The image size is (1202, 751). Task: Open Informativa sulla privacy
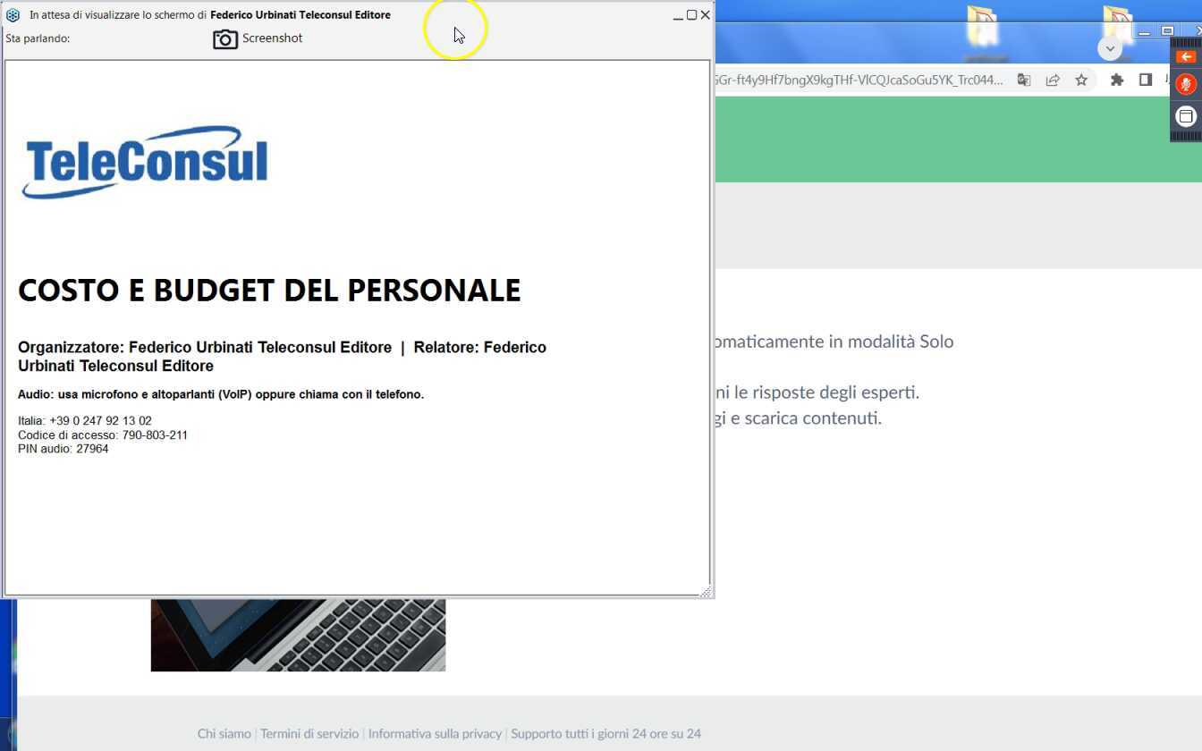click(435, 733)
